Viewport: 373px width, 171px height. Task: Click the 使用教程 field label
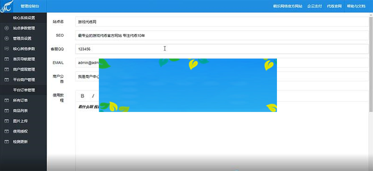(58, 98)
